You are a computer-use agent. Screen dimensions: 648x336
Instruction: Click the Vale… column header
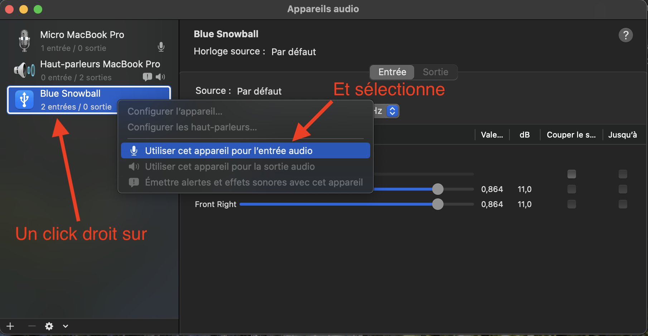point(492,135)
